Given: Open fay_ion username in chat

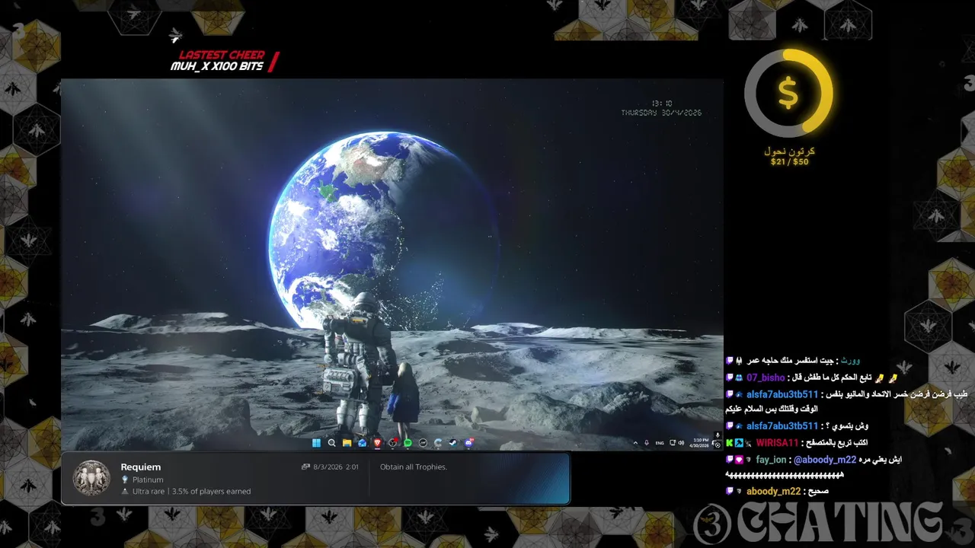Looking at the screenshot, I should (771, 460).
